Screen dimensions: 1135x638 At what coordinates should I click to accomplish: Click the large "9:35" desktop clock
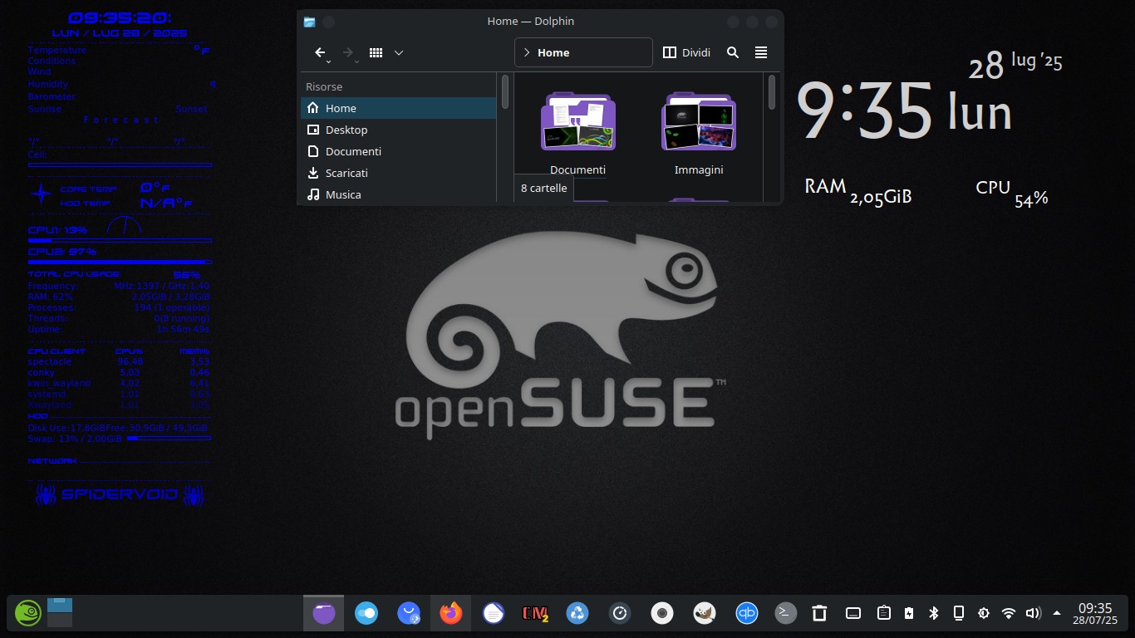(864, 110)
